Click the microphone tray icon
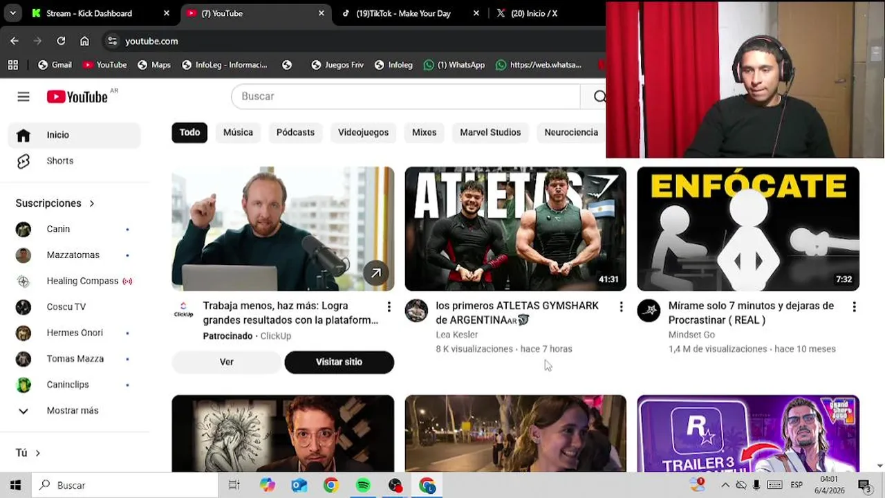Image resolution: width=885 pixels, height=498 pixels. pyautogui.click(x=756, y=485)
